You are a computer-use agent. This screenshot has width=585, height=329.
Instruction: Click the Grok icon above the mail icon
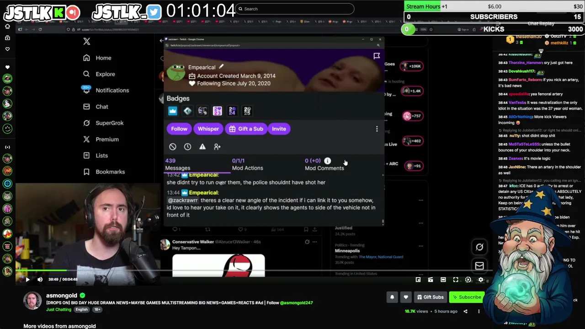click(479, 247)
